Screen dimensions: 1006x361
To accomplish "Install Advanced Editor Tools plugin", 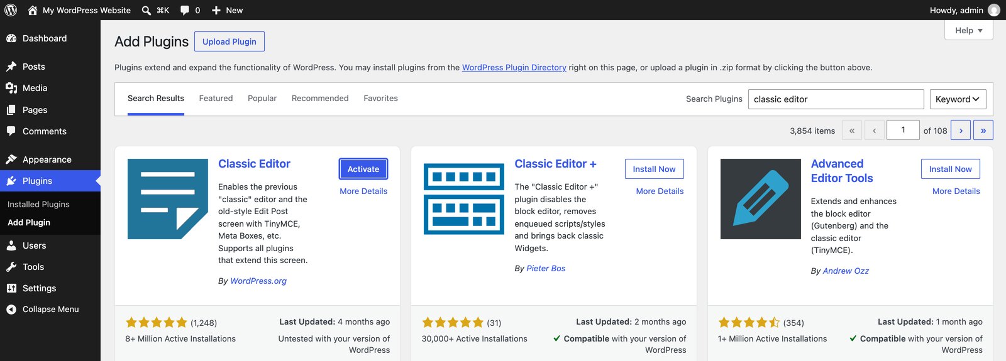I will click(950, 169).
